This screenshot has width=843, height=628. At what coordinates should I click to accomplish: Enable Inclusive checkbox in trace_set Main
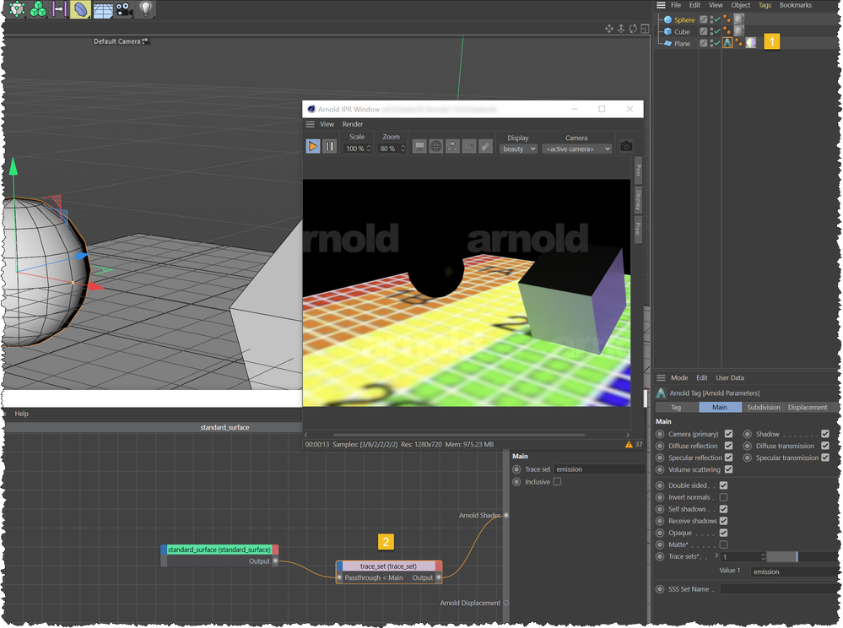click(557, 482)
